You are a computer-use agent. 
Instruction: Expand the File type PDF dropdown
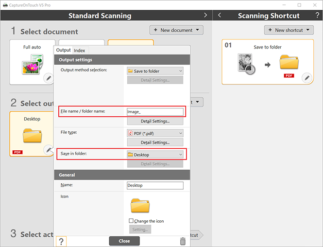155,133
